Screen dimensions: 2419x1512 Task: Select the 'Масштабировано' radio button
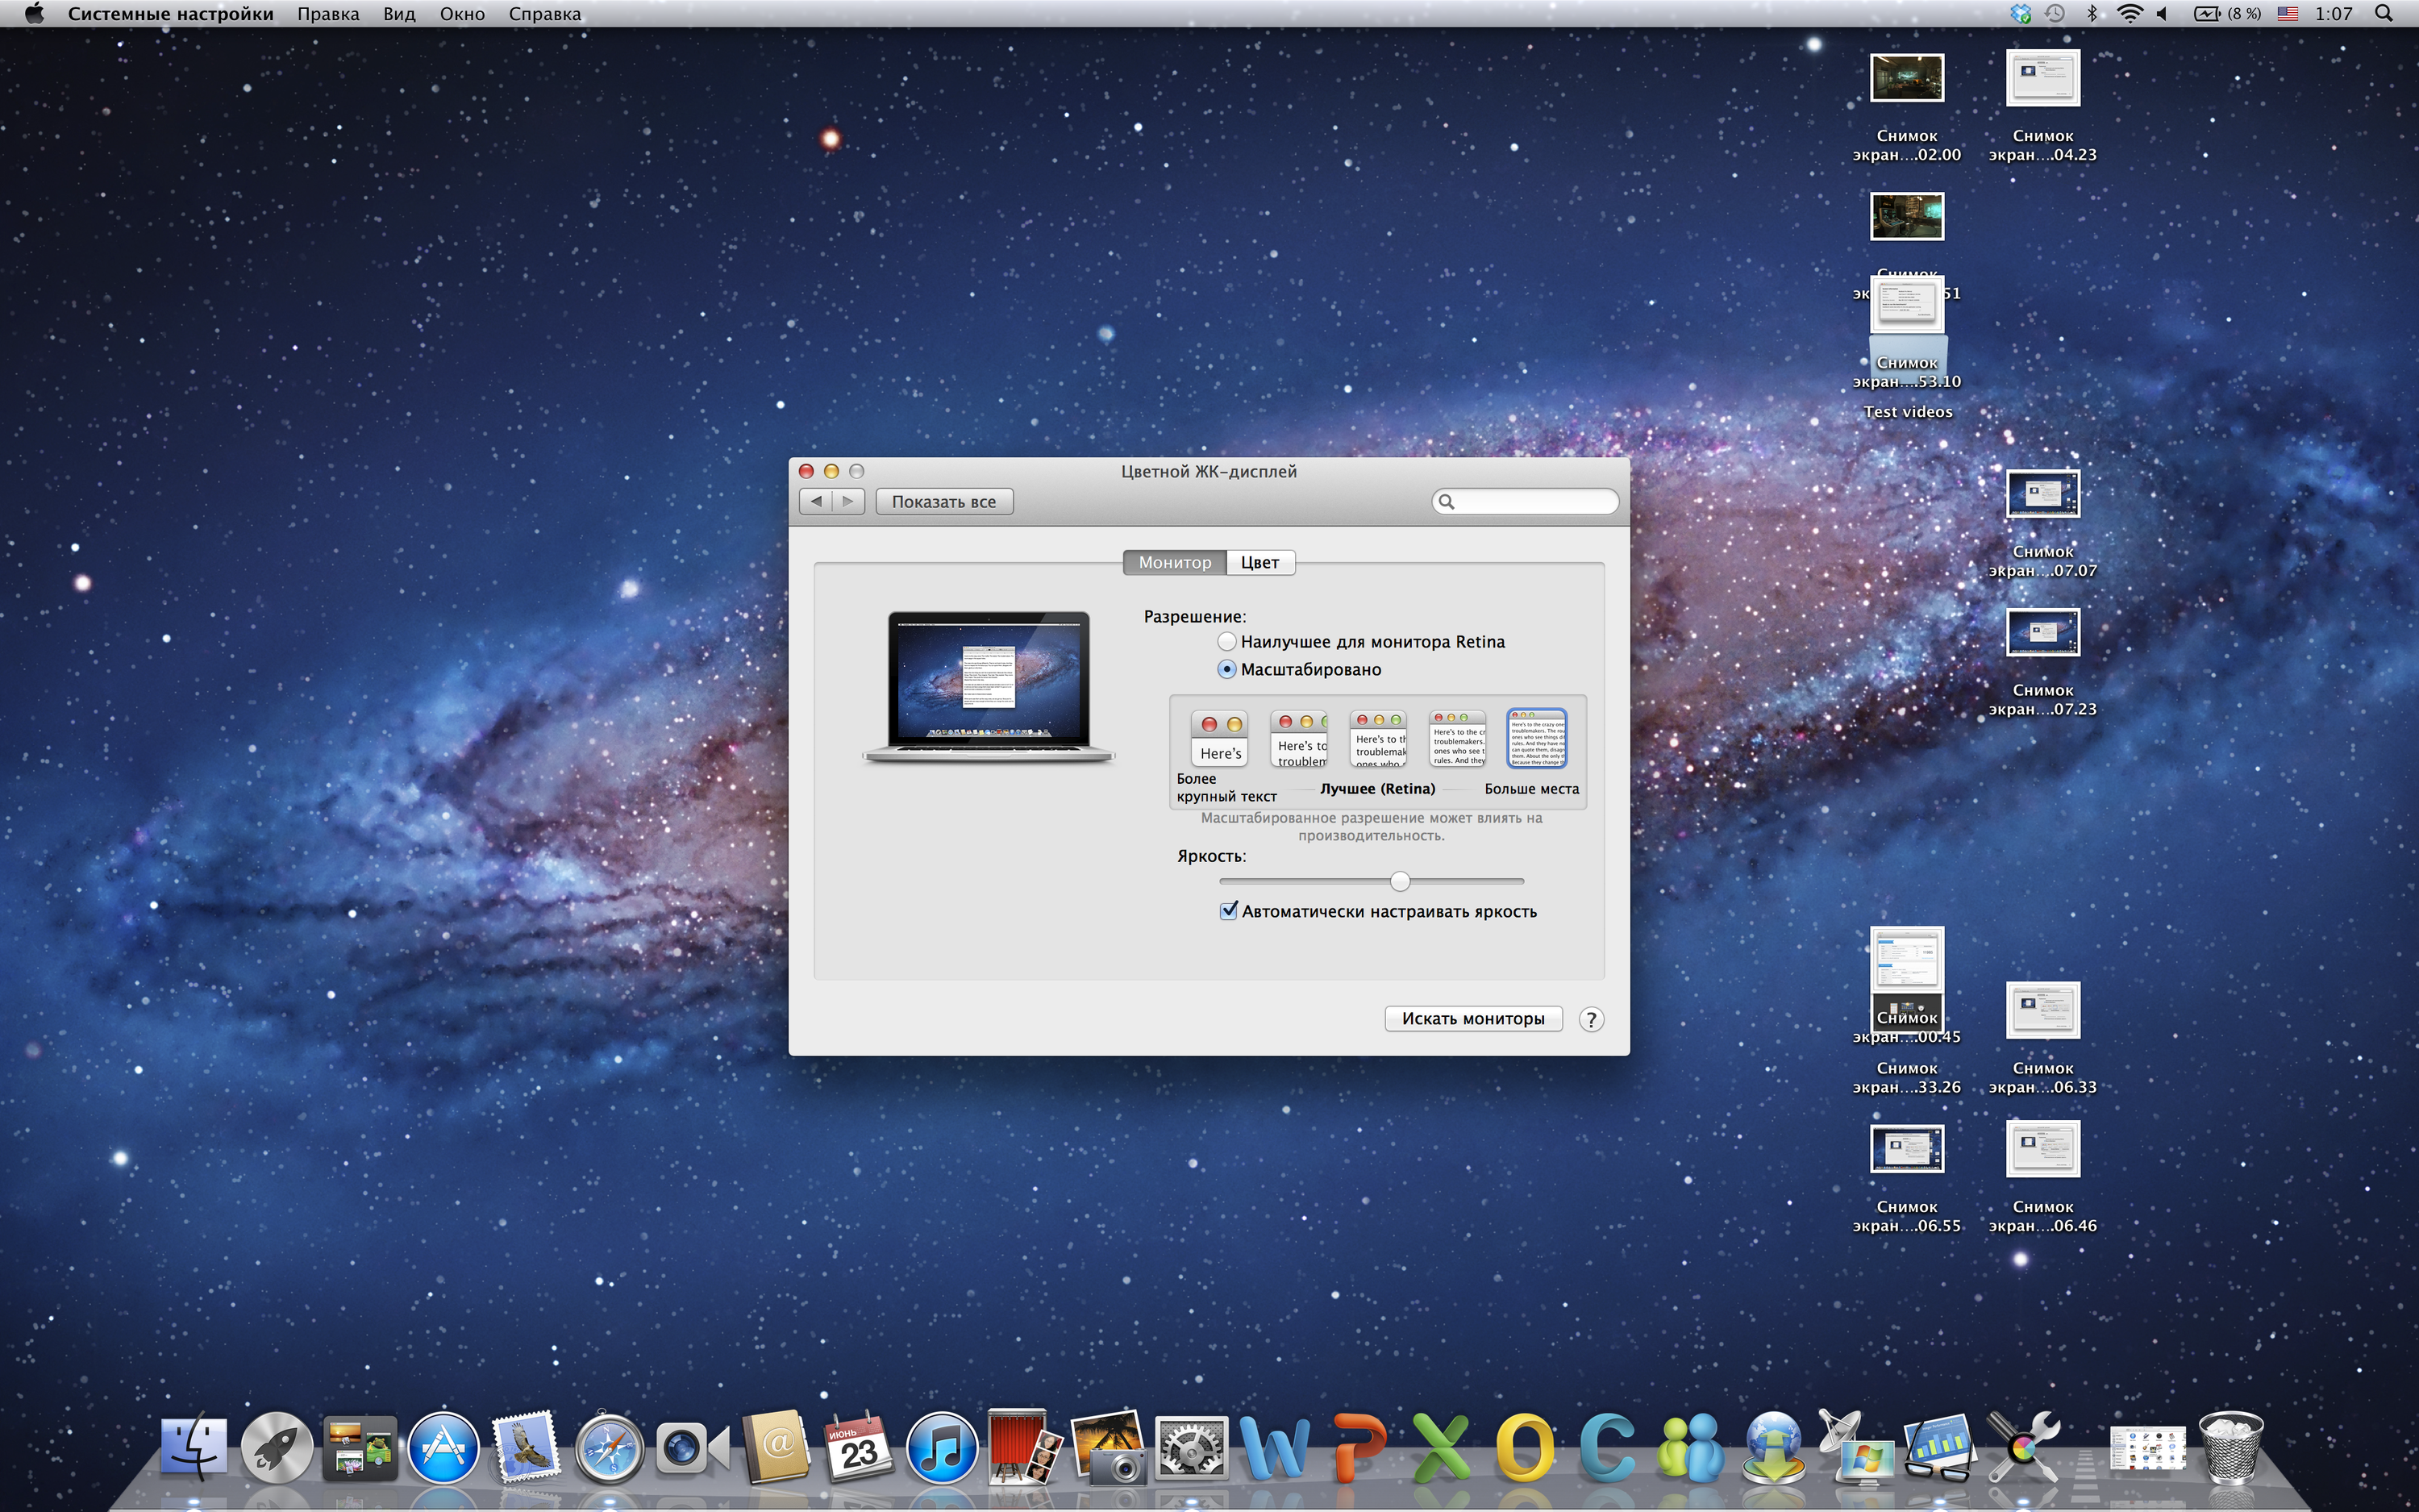point(1227,670)
